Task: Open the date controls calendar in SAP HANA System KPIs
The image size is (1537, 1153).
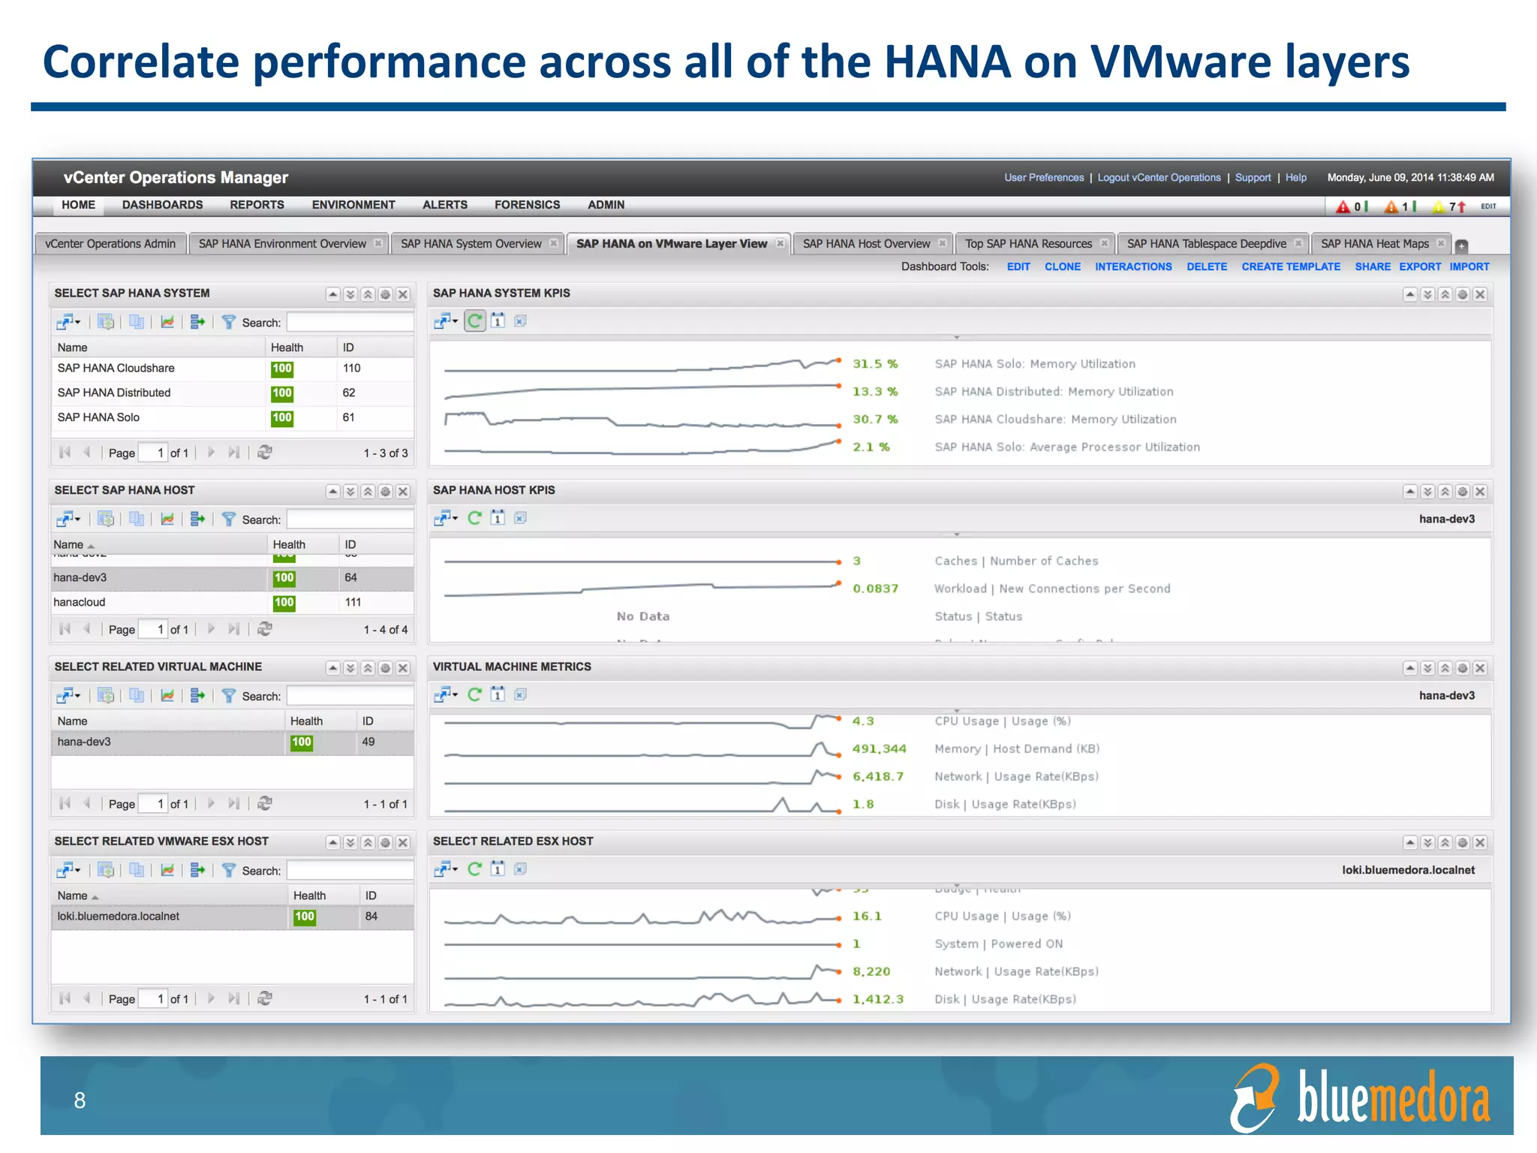Action: (x=498, y=321)
